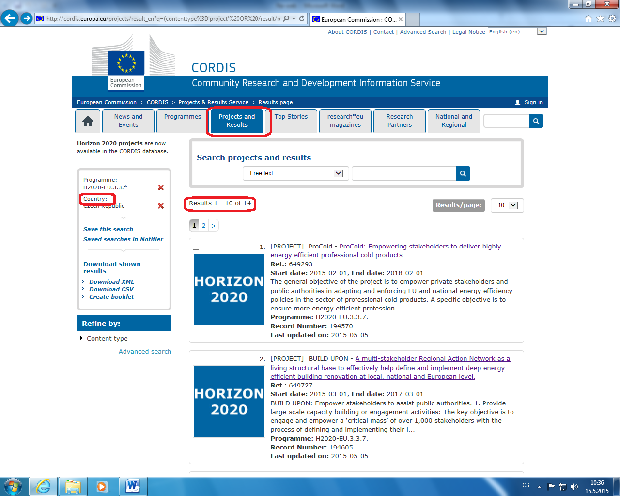
Task: Open the Top Stories tab
Action: coord(291,121)
